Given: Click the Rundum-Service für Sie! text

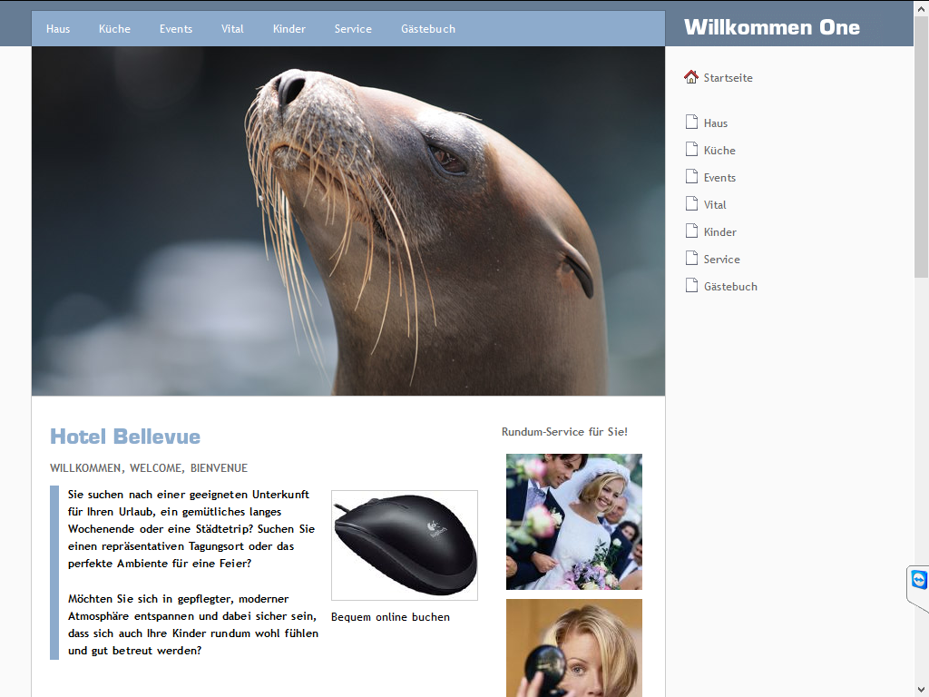Looking at the screenshot, I should [564, 431].
